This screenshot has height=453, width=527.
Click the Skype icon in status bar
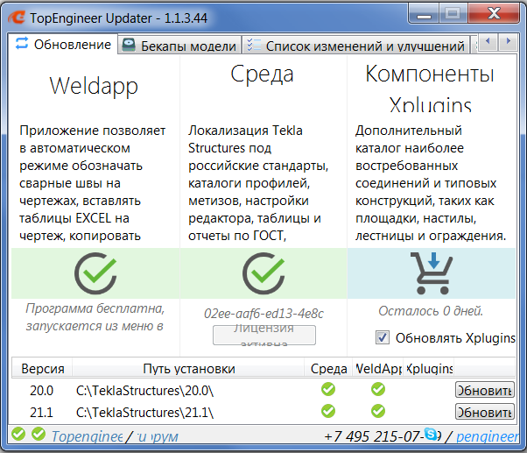pyautogui.click(x=431, y=434)
